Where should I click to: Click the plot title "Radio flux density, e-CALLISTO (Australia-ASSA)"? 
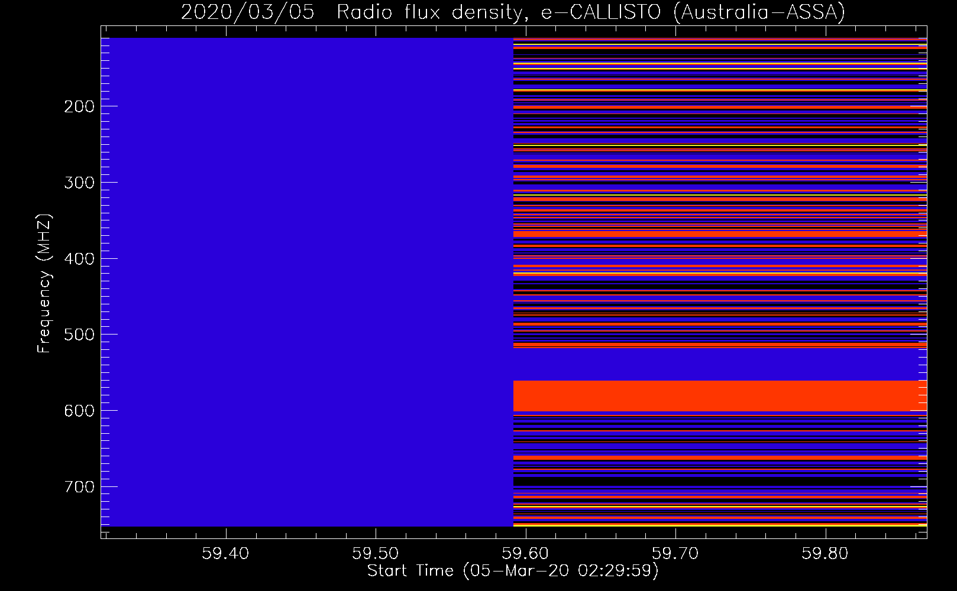click(x=591, y=12)
